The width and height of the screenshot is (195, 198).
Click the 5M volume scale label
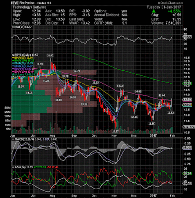[x=8, y=129]
